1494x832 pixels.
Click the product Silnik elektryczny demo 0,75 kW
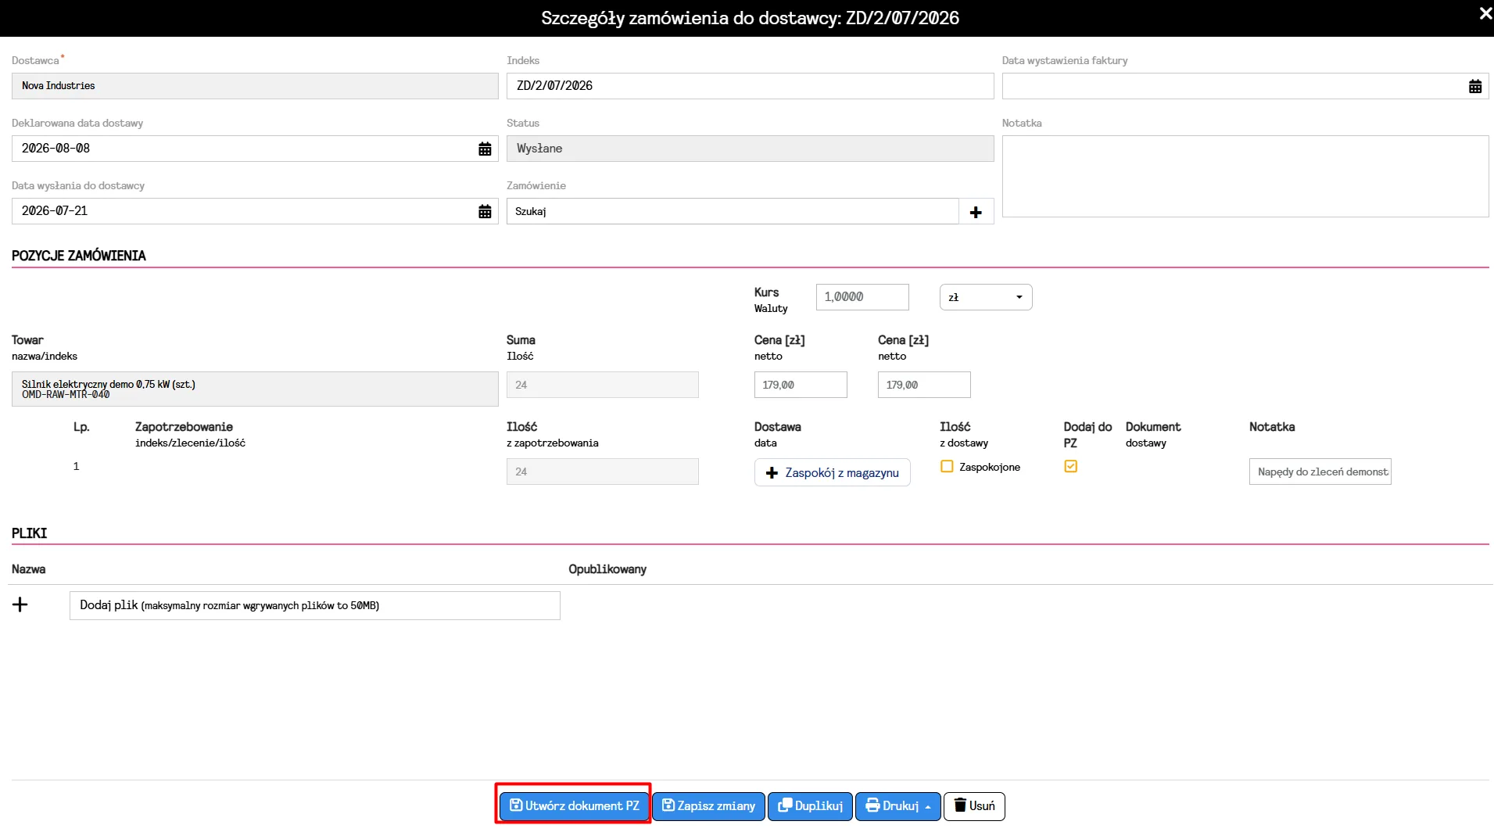255,389
